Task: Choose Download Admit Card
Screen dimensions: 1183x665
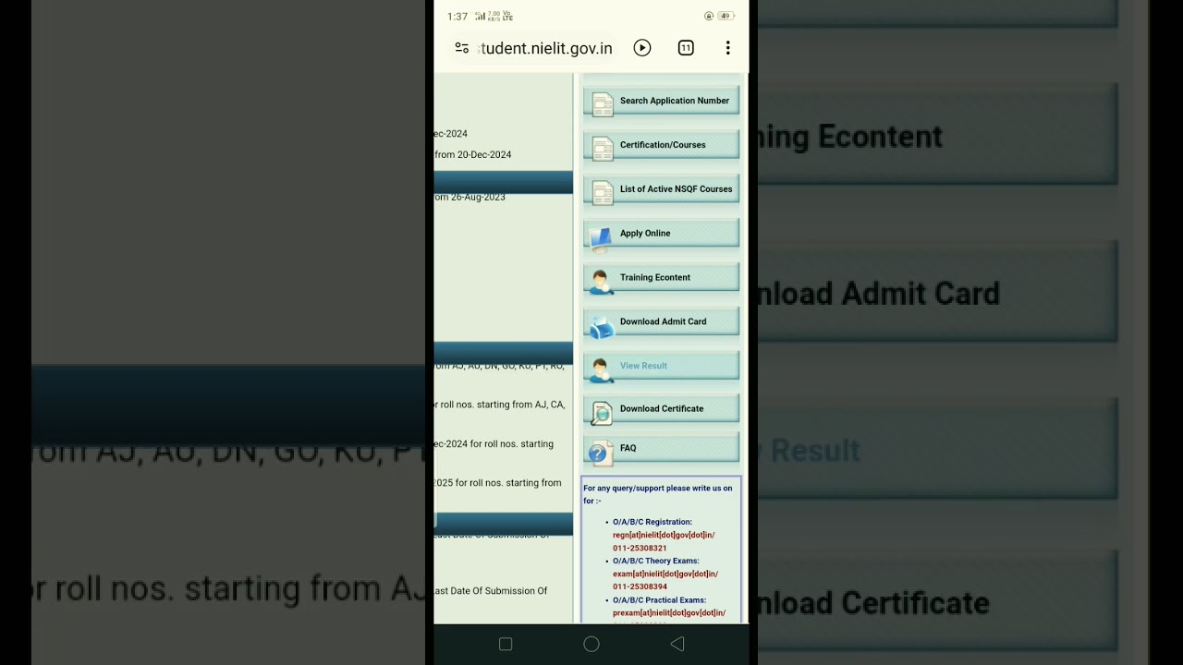Action: [x=662, y=321]
